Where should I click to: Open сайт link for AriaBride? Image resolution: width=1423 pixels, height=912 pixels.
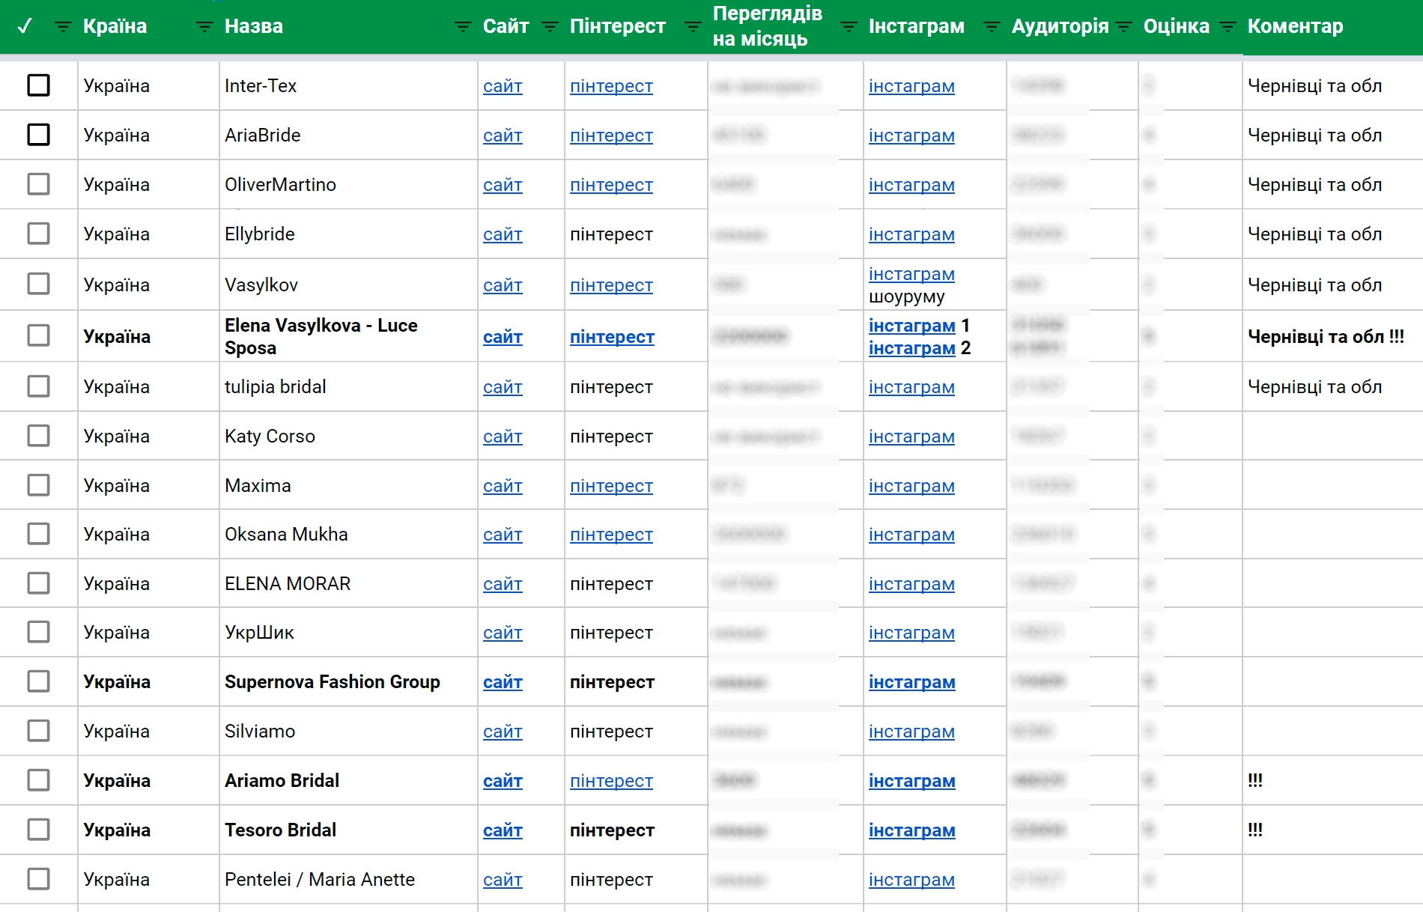click(503, 136)
